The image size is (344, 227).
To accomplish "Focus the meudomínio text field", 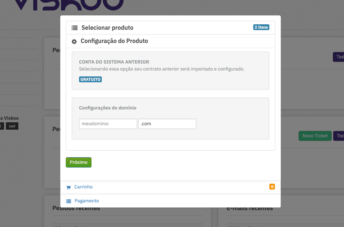I will tap(108, 124).
